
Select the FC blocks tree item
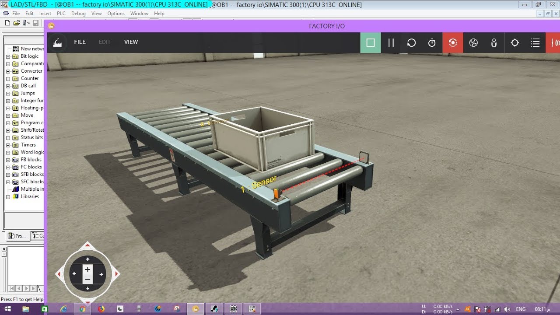(31, 167)
